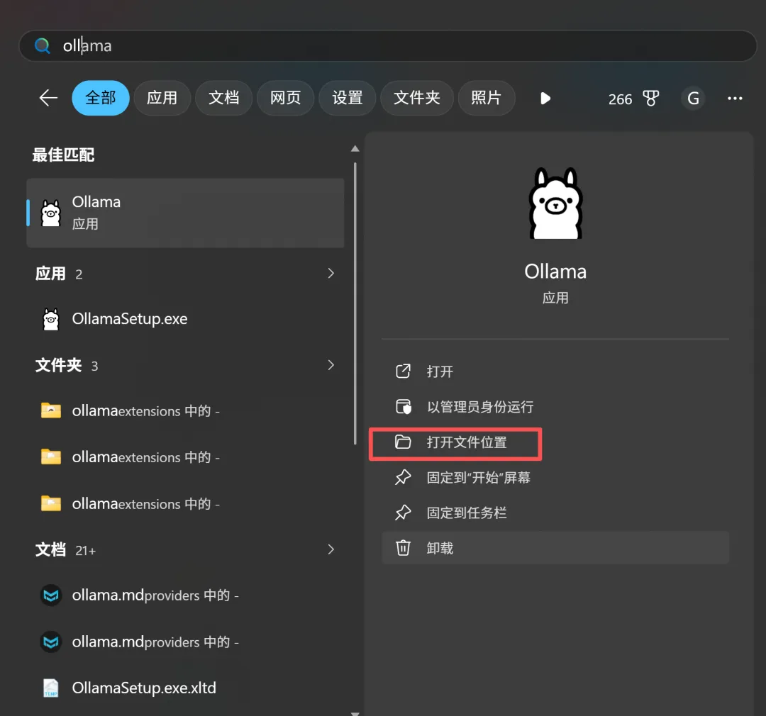Click the admin shield icon
766x716 pixels.
click(403, 406)
